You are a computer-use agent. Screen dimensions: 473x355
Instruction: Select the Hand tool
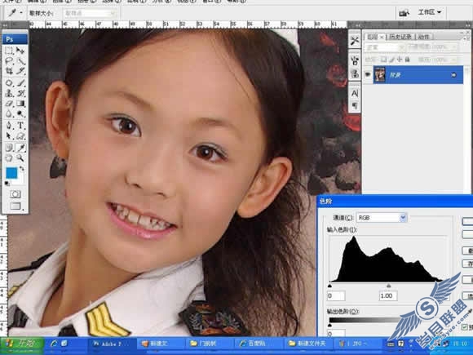(9, 158)
